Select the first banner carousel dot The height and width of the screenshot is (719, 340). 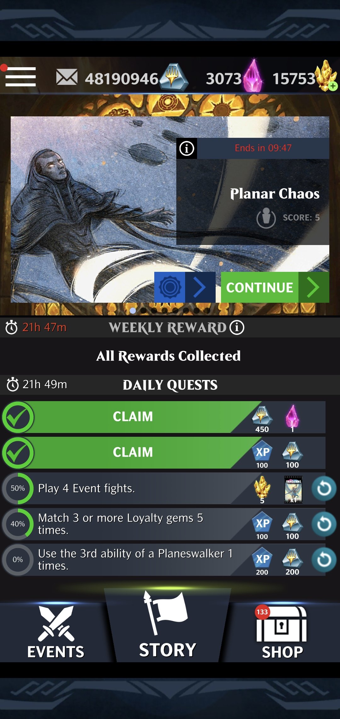click(x=133, y=311)
